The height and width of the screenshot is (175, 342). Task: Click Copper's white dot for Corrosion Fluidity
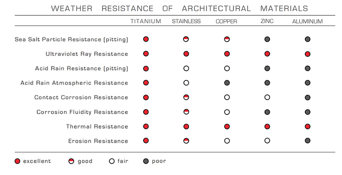pos(227,112)
